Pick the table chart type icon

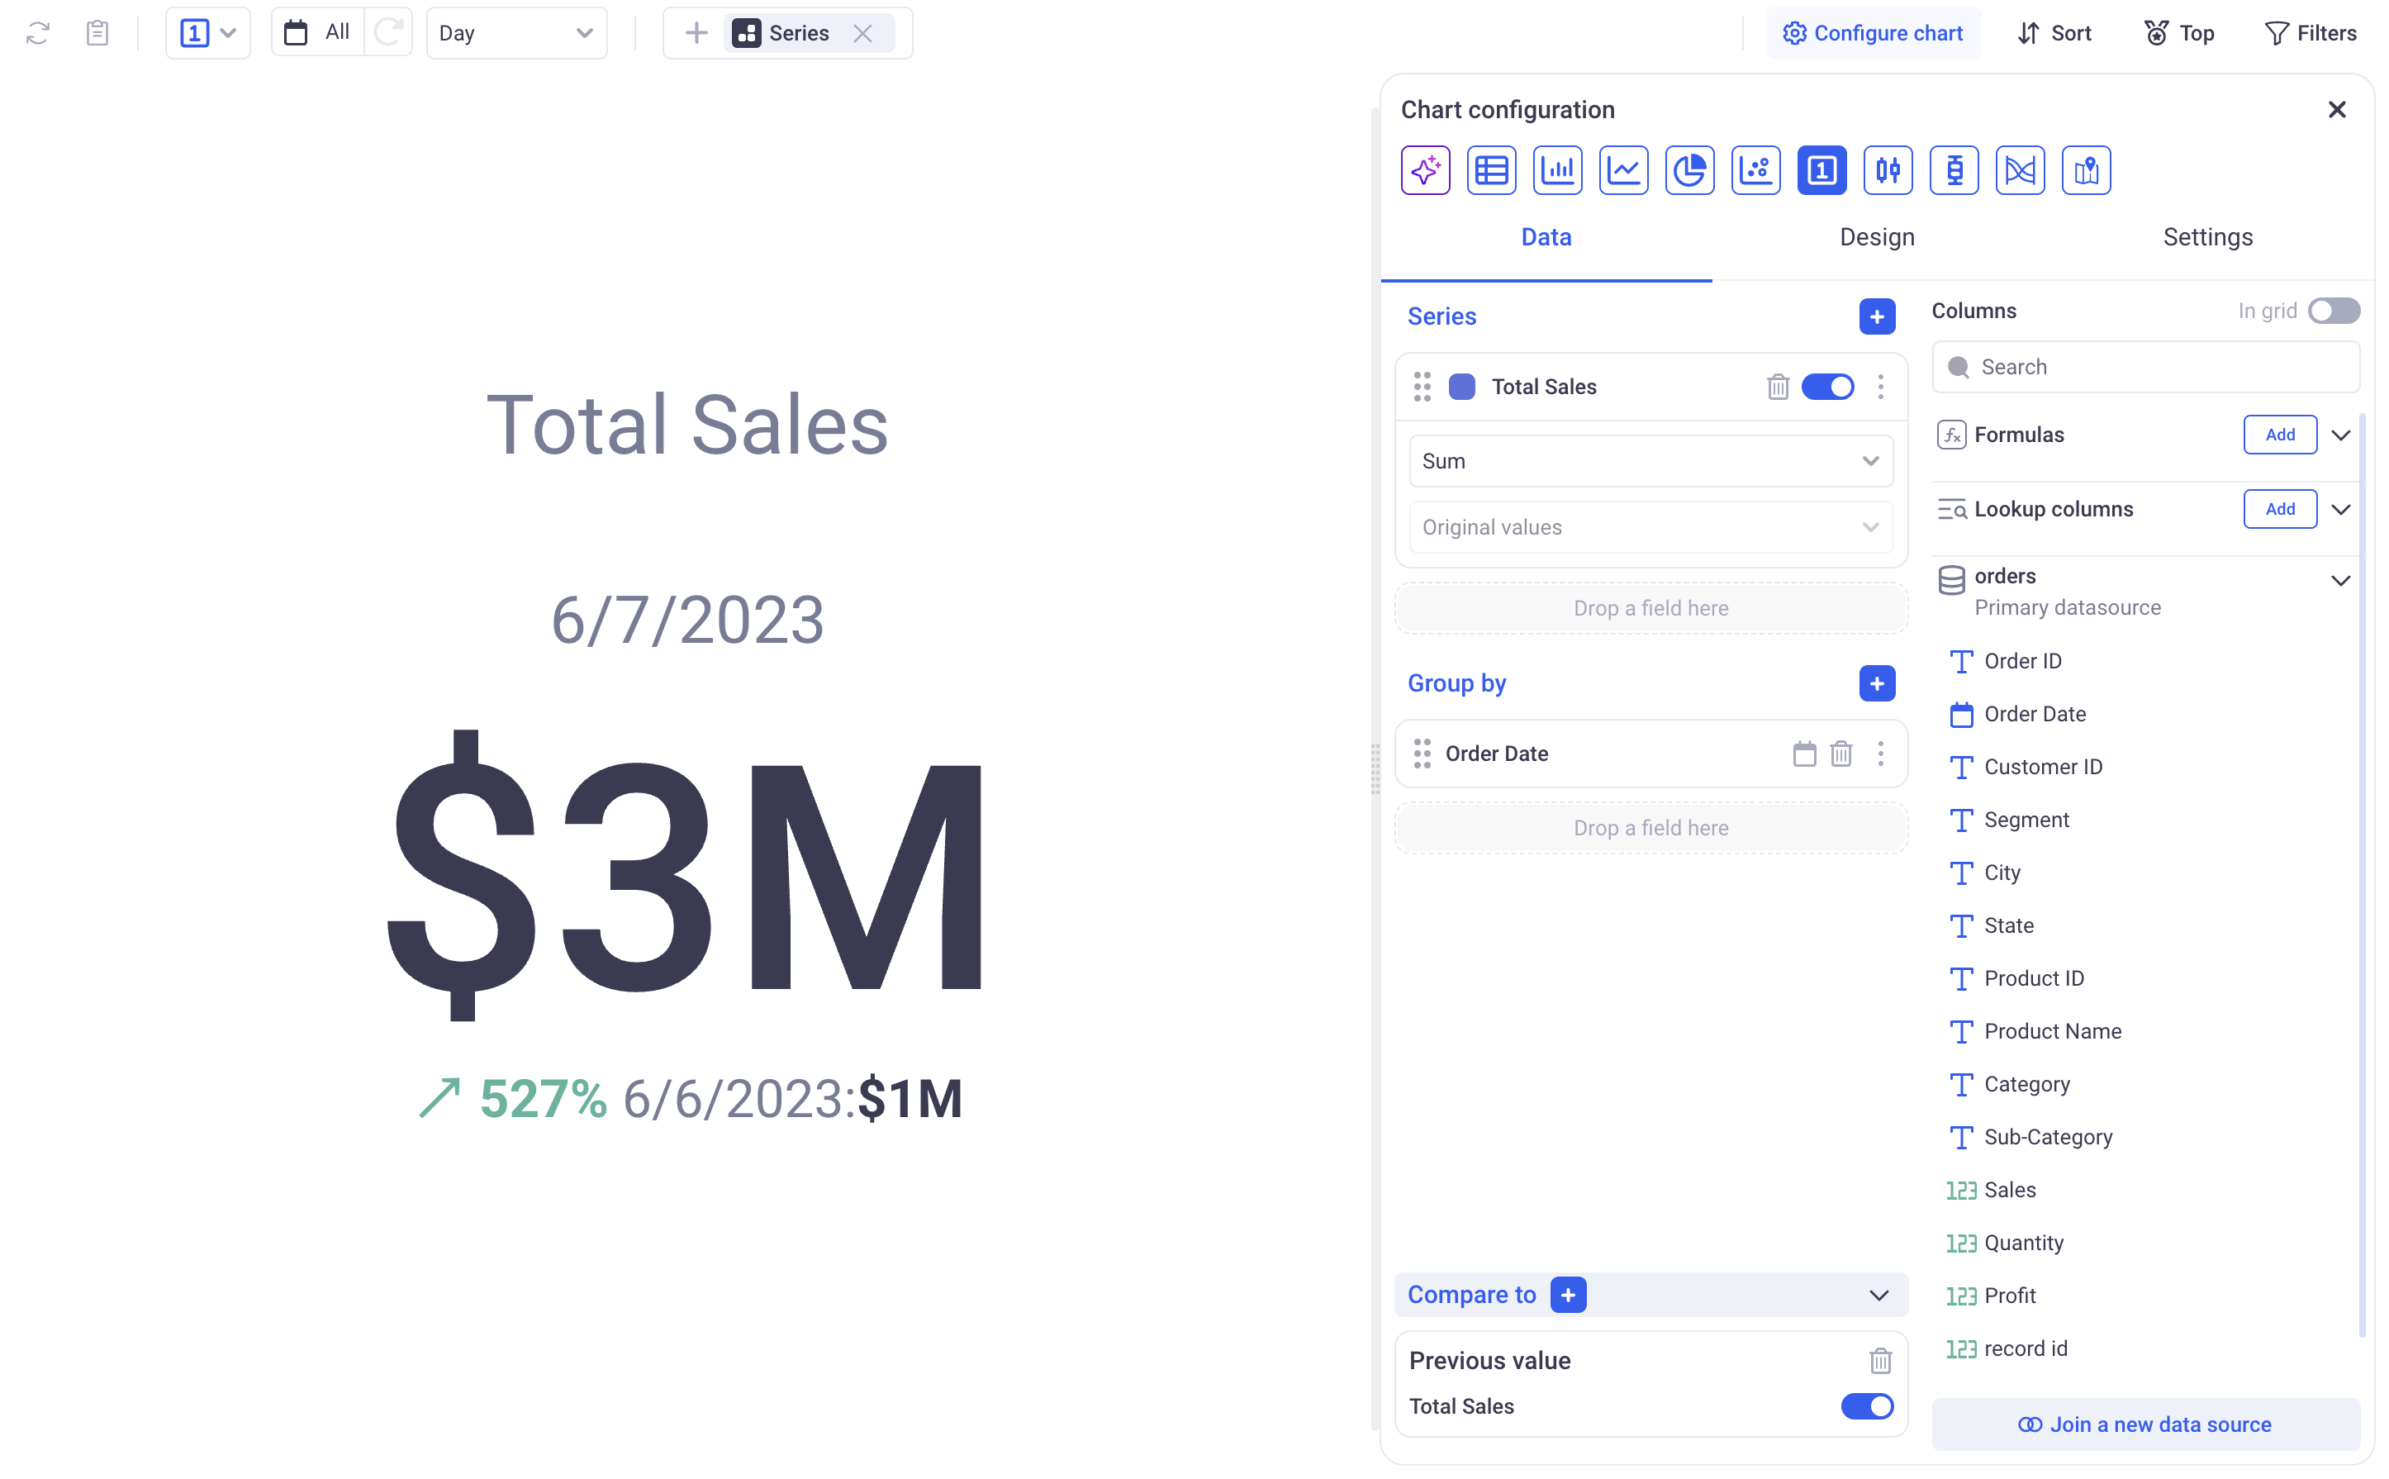point(1490,170)
